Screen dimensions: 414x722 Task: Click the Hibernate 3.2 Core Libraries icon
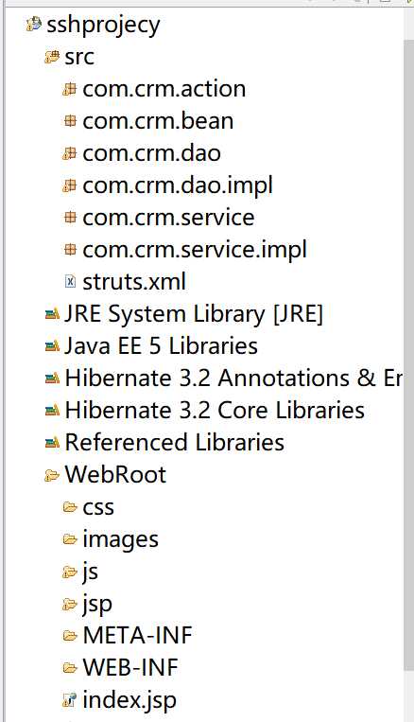pos(52,410)
